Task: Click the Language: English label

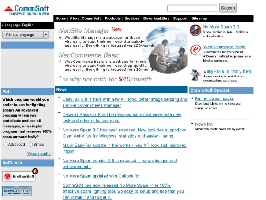Action: click(x=19, y=25)
